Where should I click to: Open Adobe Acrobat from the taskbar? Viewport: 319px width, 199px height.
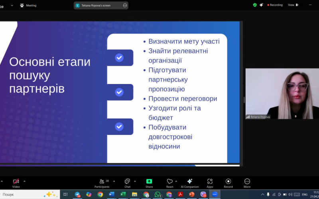(x=180, y=194)
